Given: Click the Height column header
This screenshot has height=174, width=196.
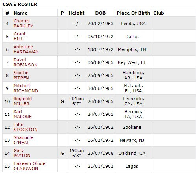Looking at the screenshot, I should [77, 13].
